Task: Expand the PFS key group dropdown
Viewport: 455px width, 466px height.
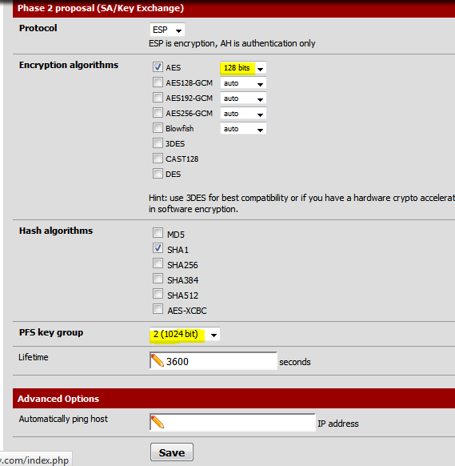Action: tap(185, 335)
